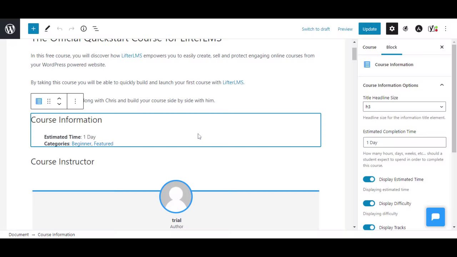Toggle Display Difficulty switch

(369, 203)
